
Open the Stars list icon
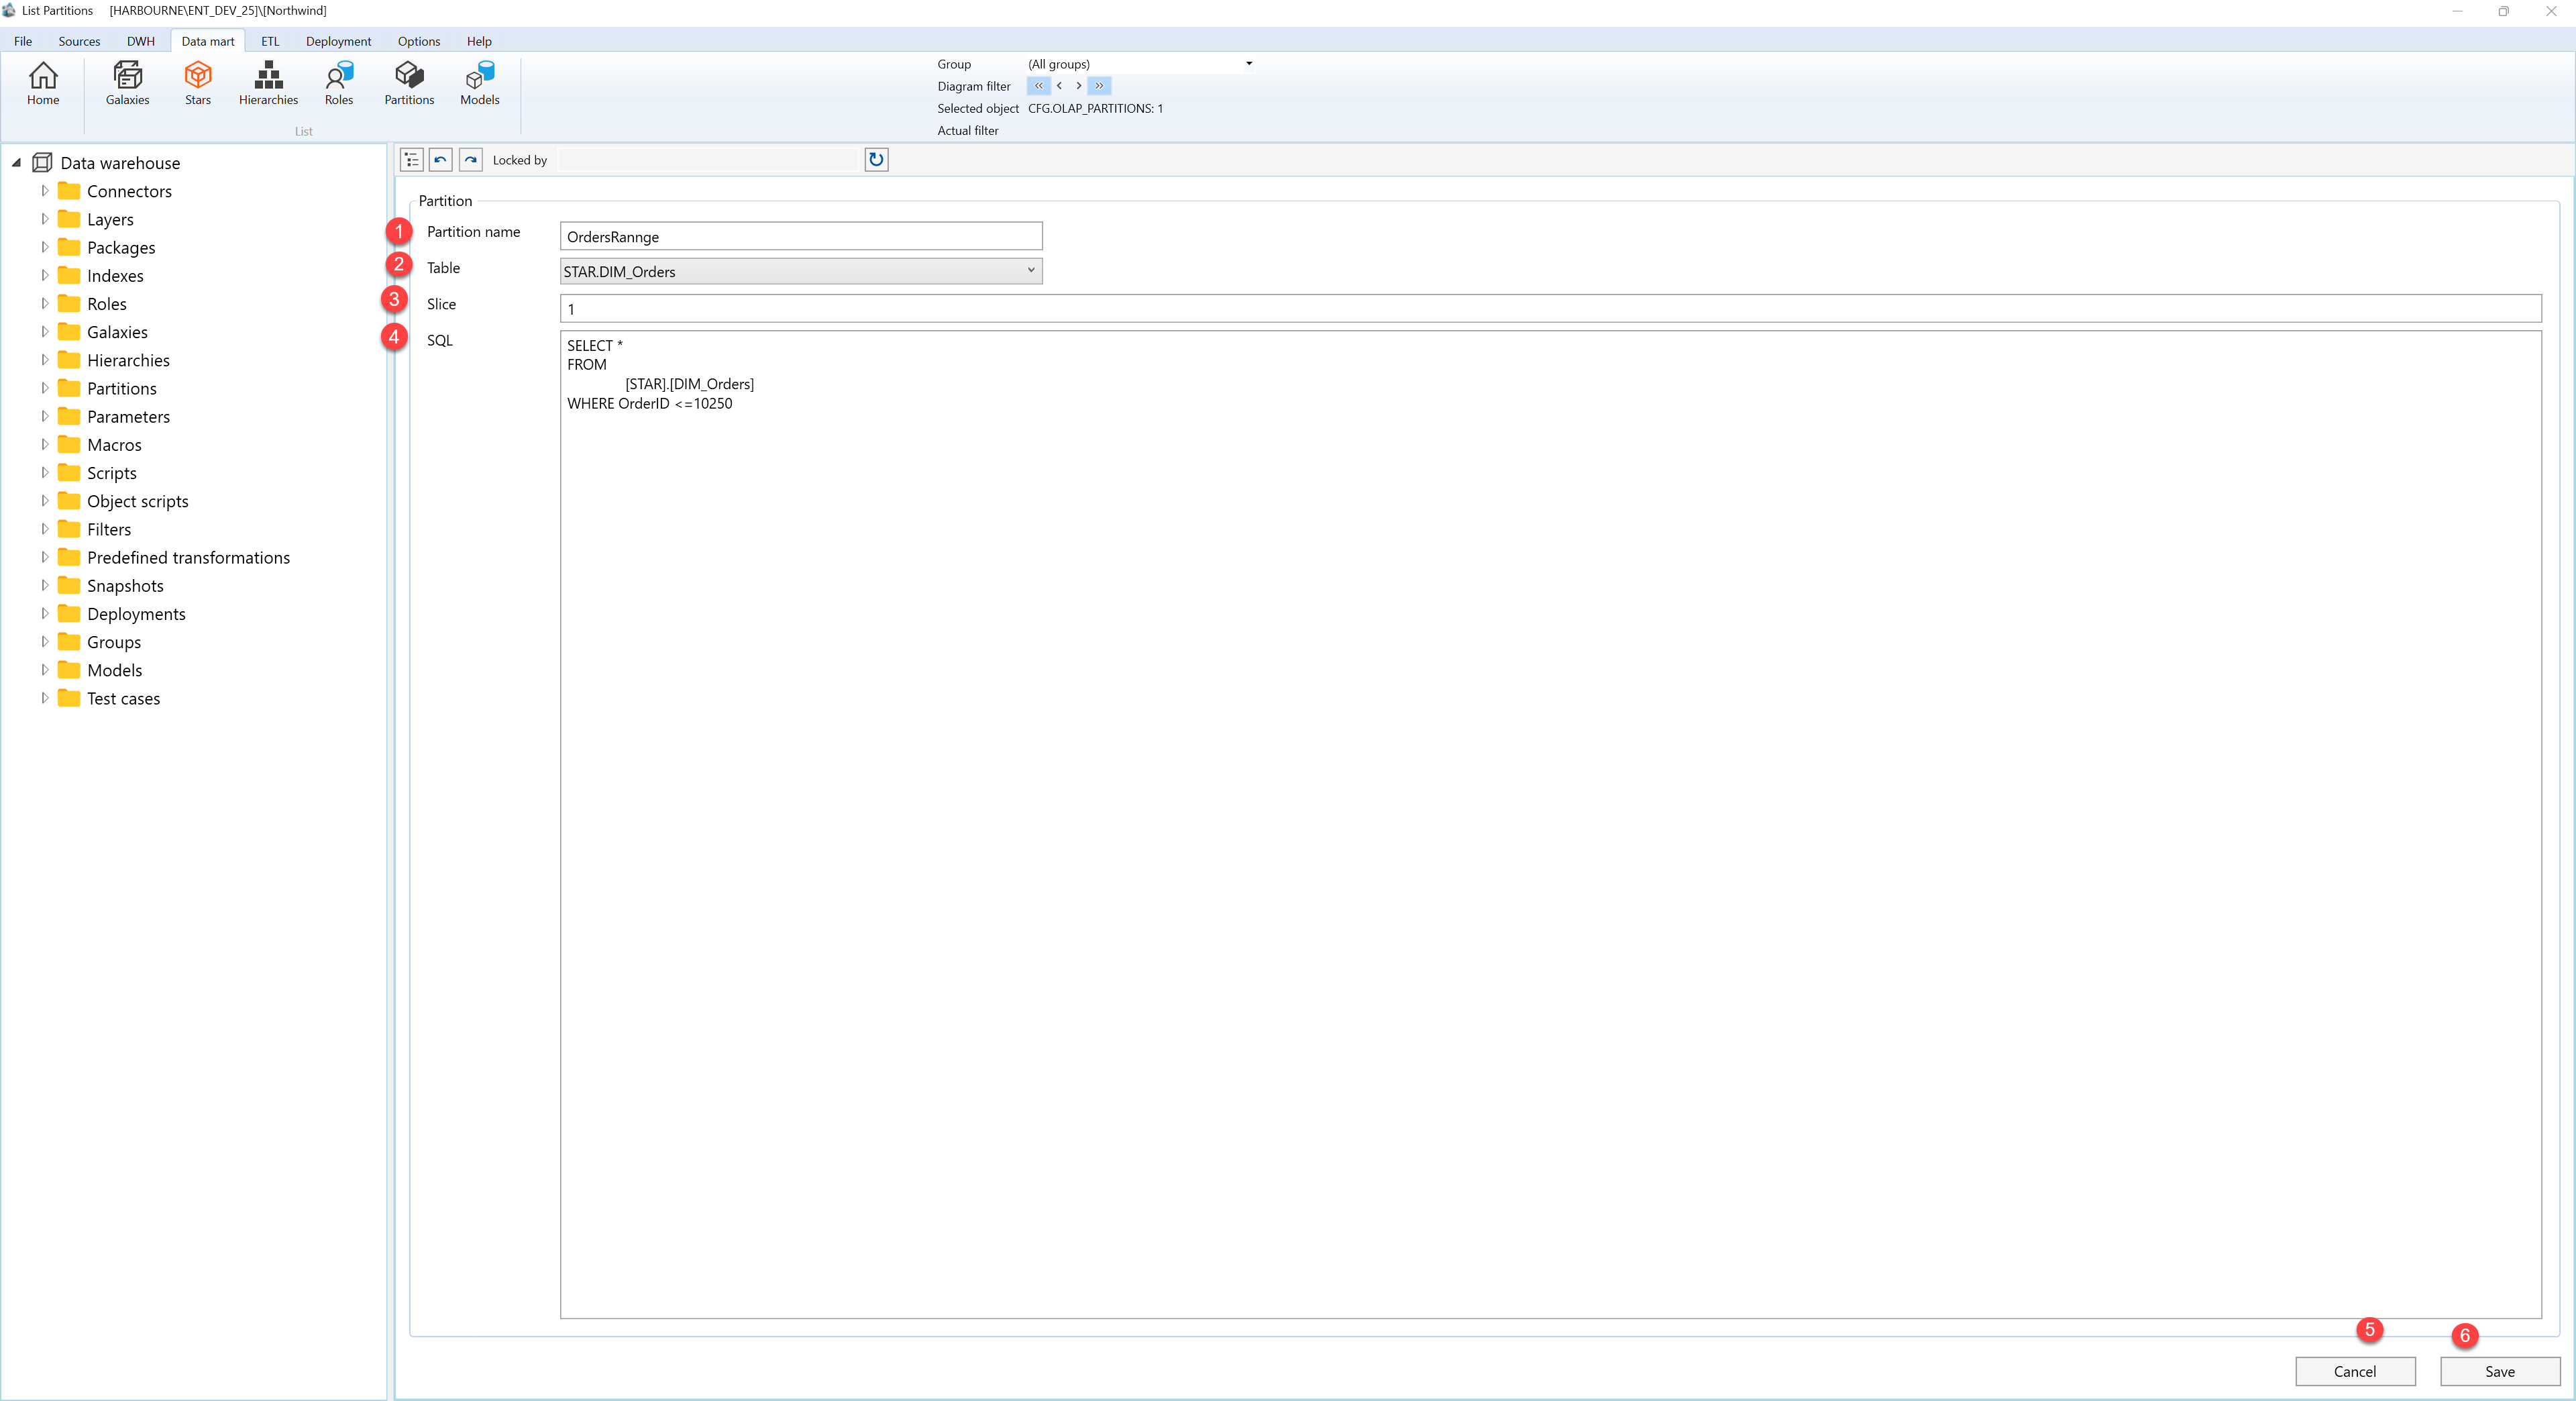(x=198, y=83)
